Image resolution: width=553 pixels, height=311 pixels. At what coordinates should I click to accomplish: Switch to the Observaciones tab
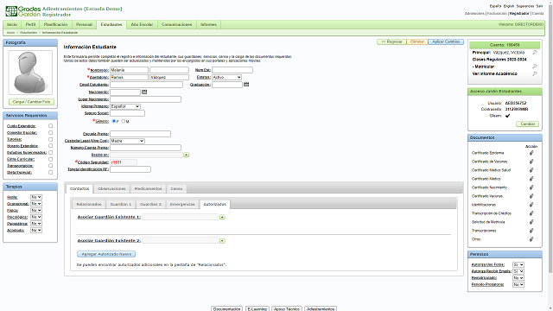tap(111, 188)
